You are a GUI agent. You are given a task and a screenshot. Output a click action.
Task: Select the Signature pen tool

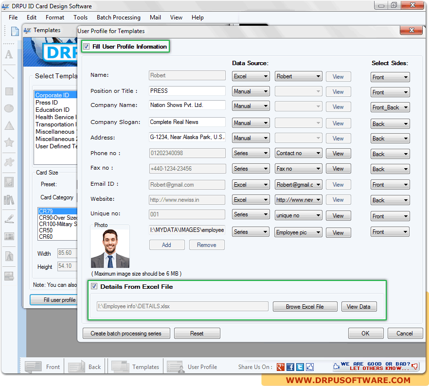(x=9, y=219)
